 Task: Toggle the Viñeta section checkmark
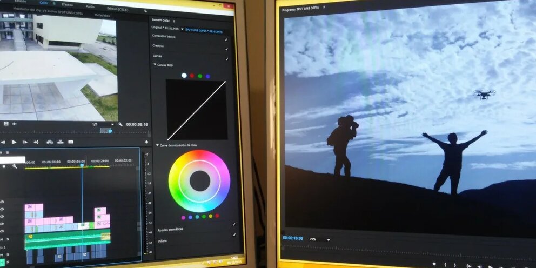click(x=234, y=234)
